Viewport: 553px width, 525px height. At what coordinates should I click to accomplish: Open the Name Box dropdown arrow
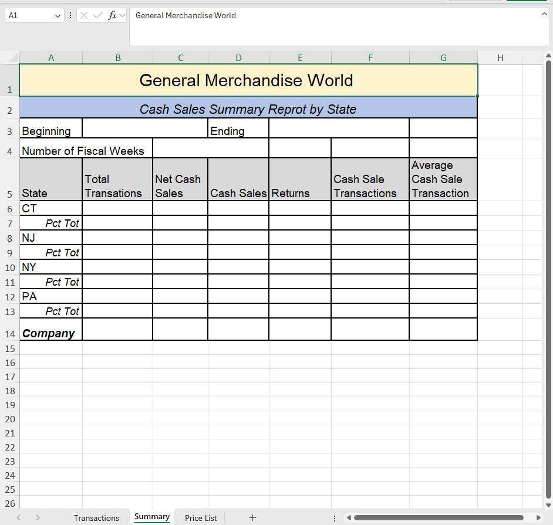pos(56,15)
